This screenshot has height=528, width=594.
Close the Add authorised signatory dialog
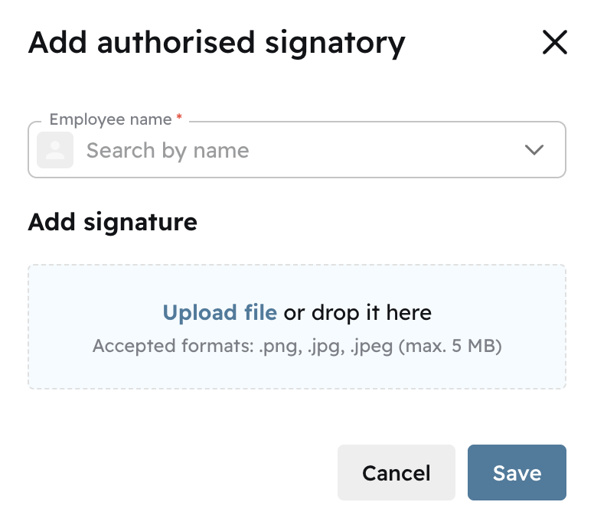pos(554,43)
